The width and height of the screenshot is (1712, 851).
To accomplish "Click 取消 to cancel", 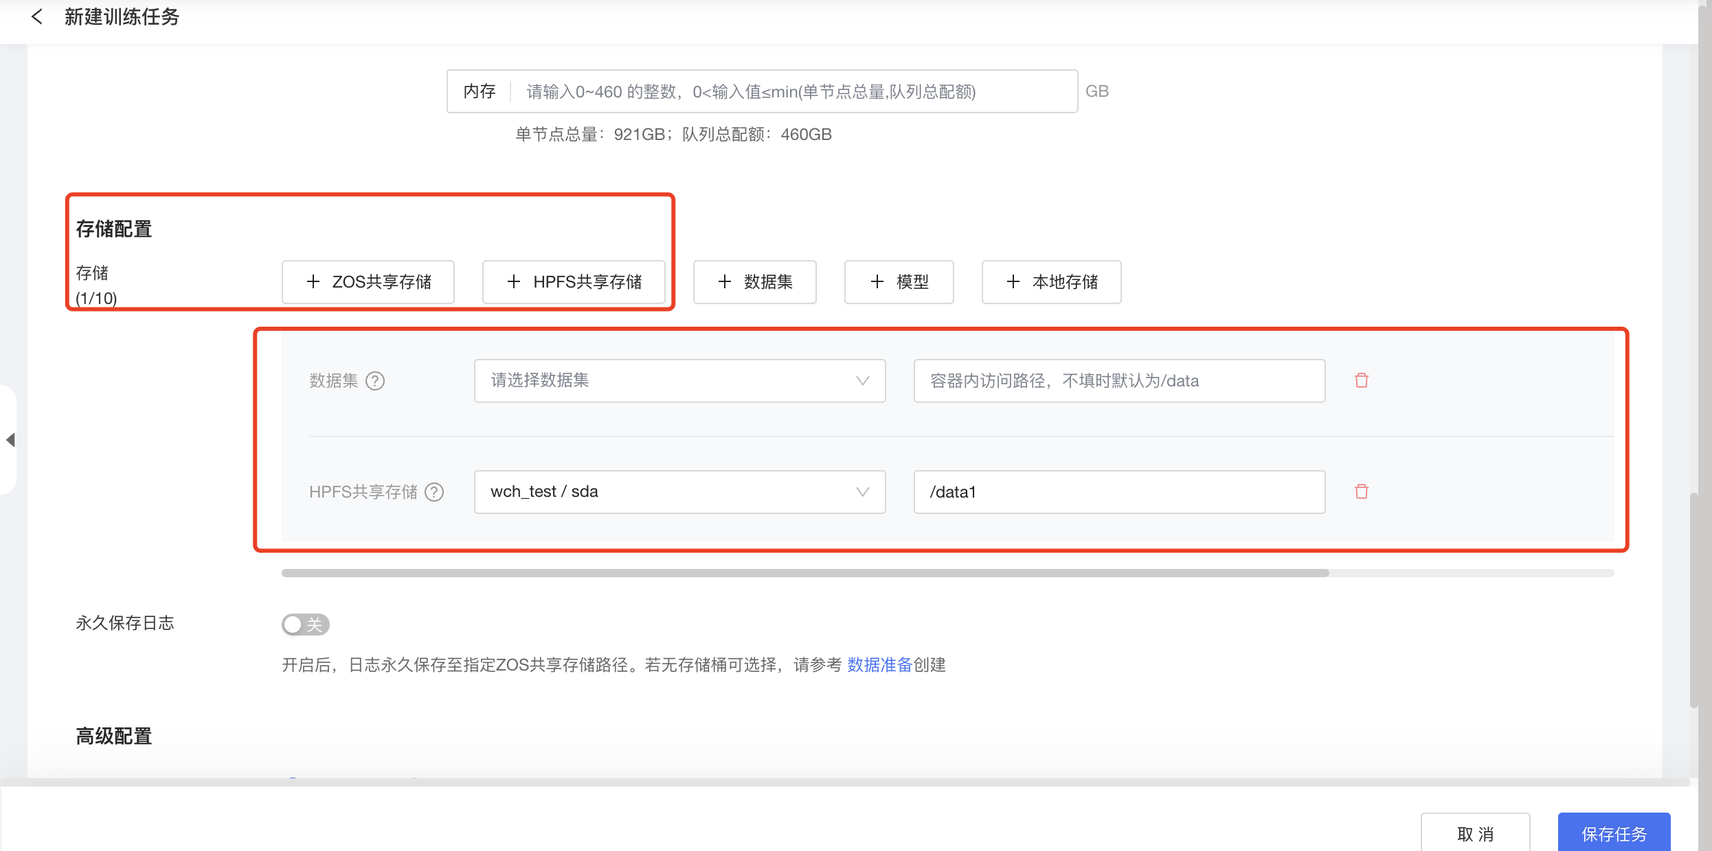I will pos(1476,832).
